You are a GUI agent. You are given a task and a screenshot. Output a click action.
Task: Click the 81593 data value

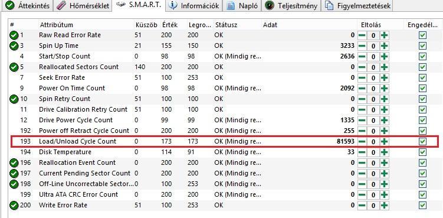coord(346,142)
